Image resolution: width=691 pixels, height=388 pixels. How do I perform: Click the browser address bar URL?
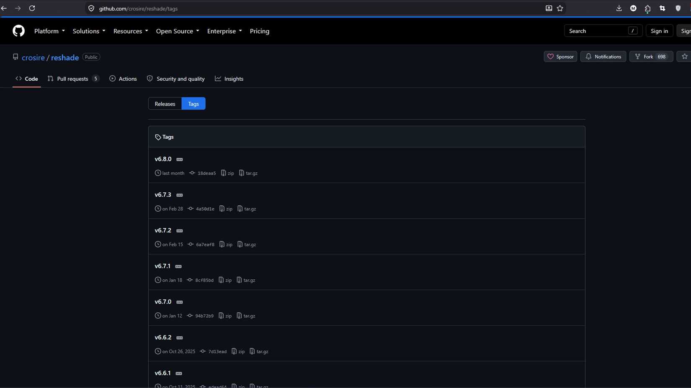tap(138, 8)
